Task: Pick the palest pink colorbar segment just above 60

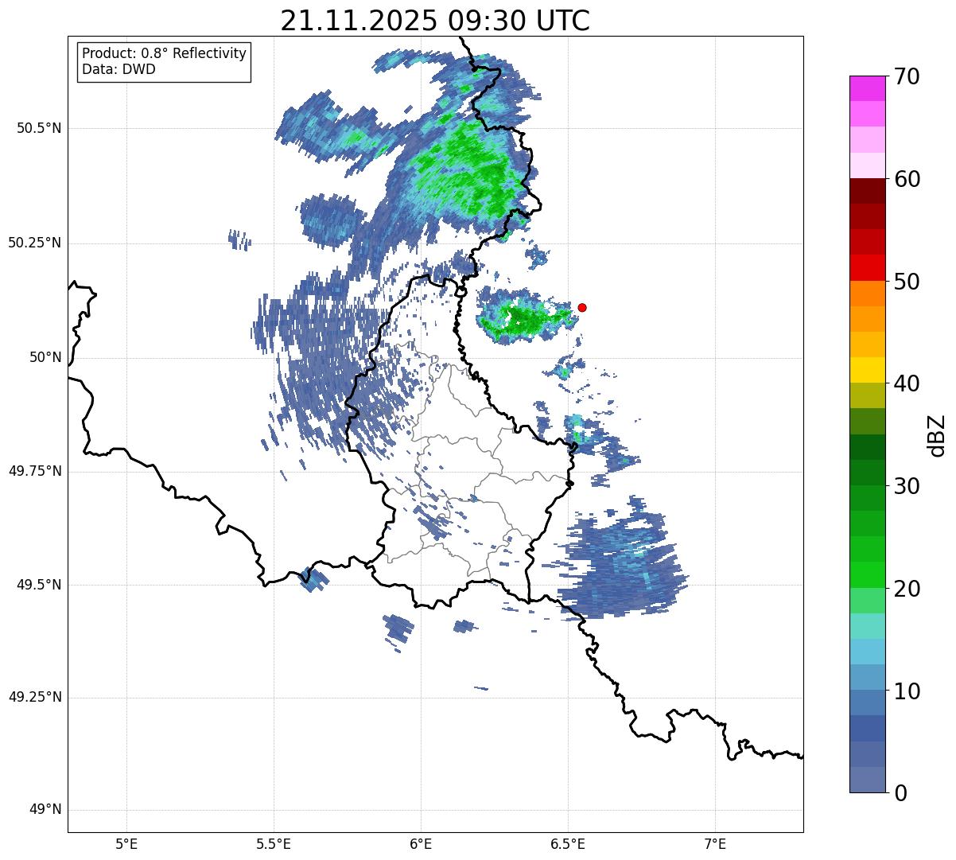Action: 868,165
